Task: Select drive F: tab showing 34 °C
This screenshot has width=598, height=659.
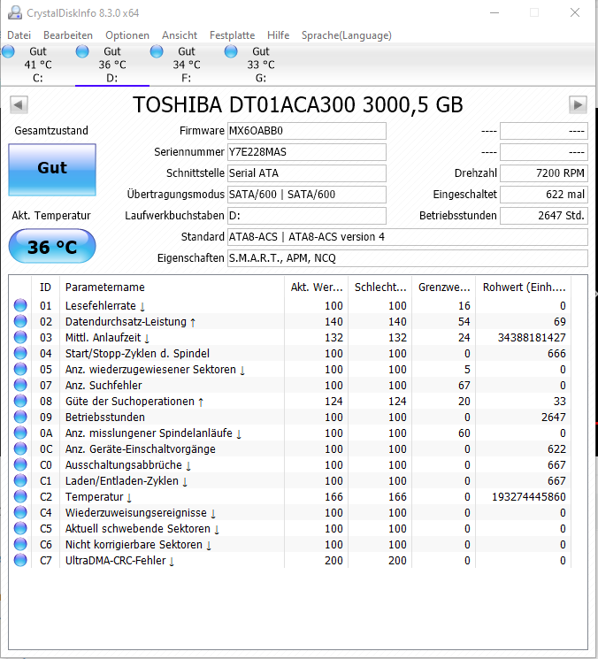Action: click(x=186, y=65)
